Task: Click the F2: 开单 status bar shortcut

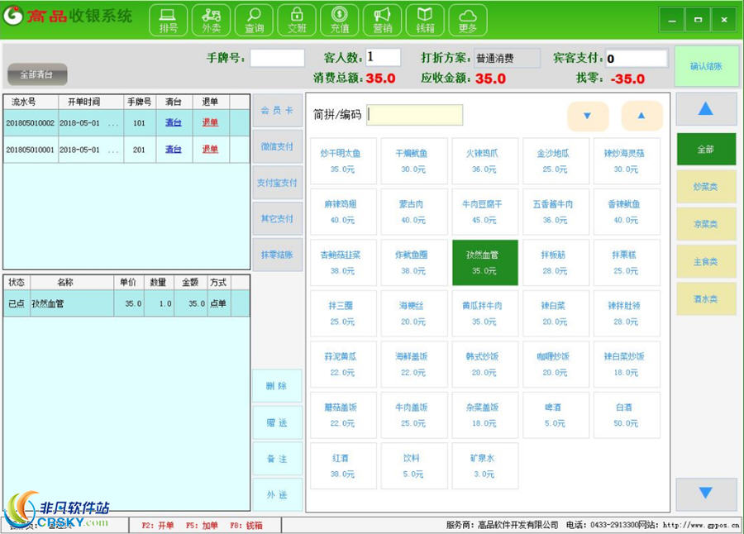Action: pos(158,526)
